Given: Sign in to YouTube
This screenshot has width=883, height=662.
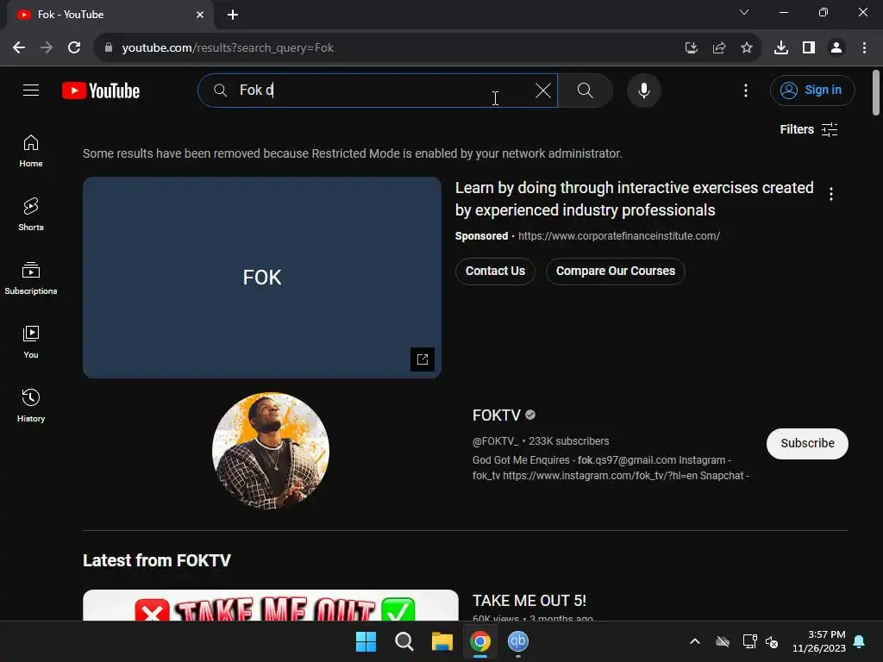Looking at the screenshot, I should tap(812, 90).
